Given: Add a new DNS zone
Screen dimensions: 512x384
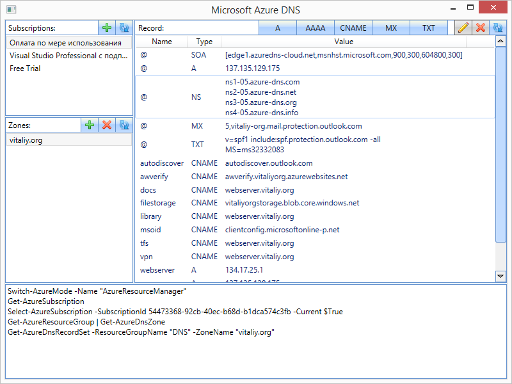Looking at the screenshot, I should 90,125.
